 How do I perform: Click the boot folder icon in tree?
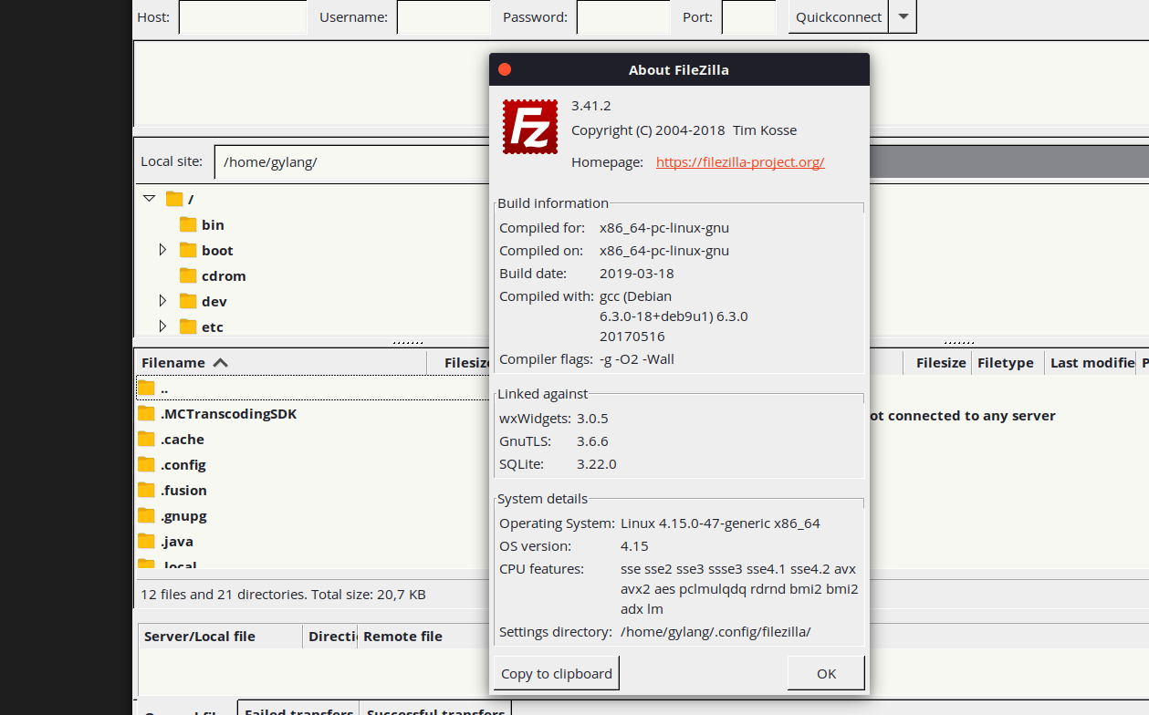coord(188,250)
